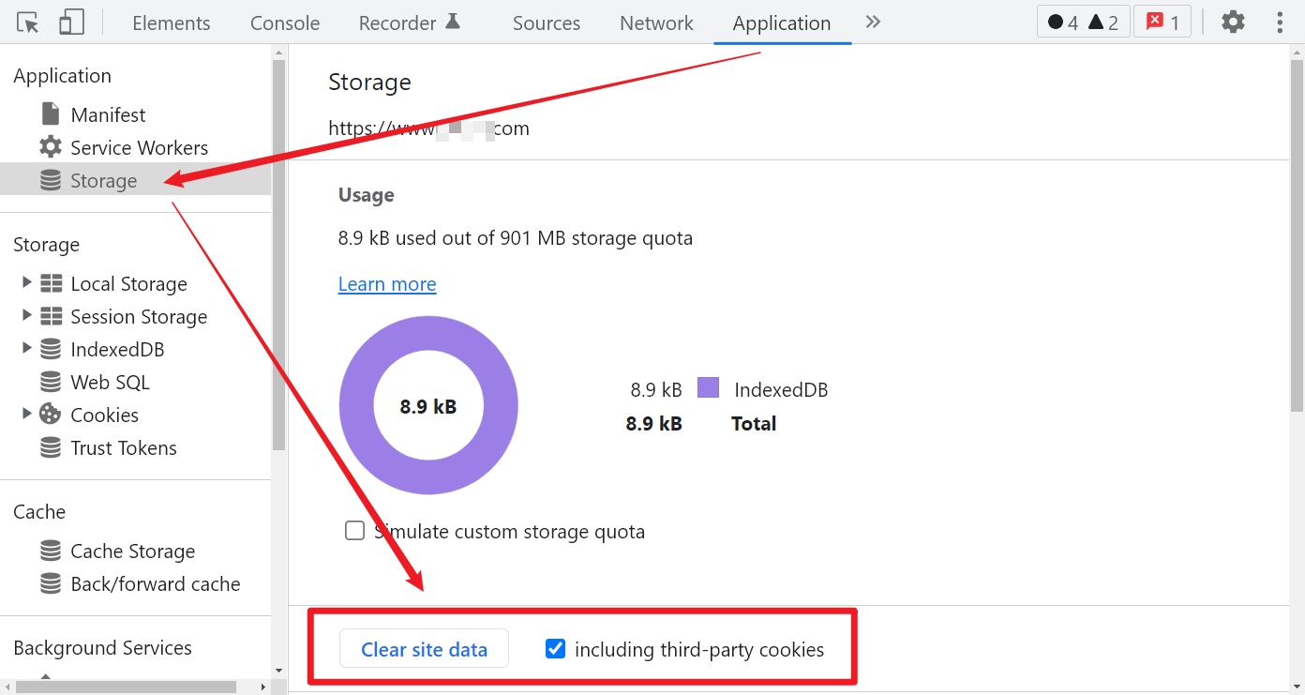Click the Cache section header
Viewport: 1305px width, 695px height.
39,511
